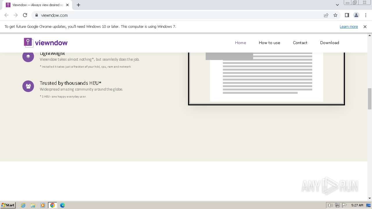Dismiss the Chrome update notification bar
Viewport: 372px width, 209px height.
pyautogui.click(x=365, y=27)
